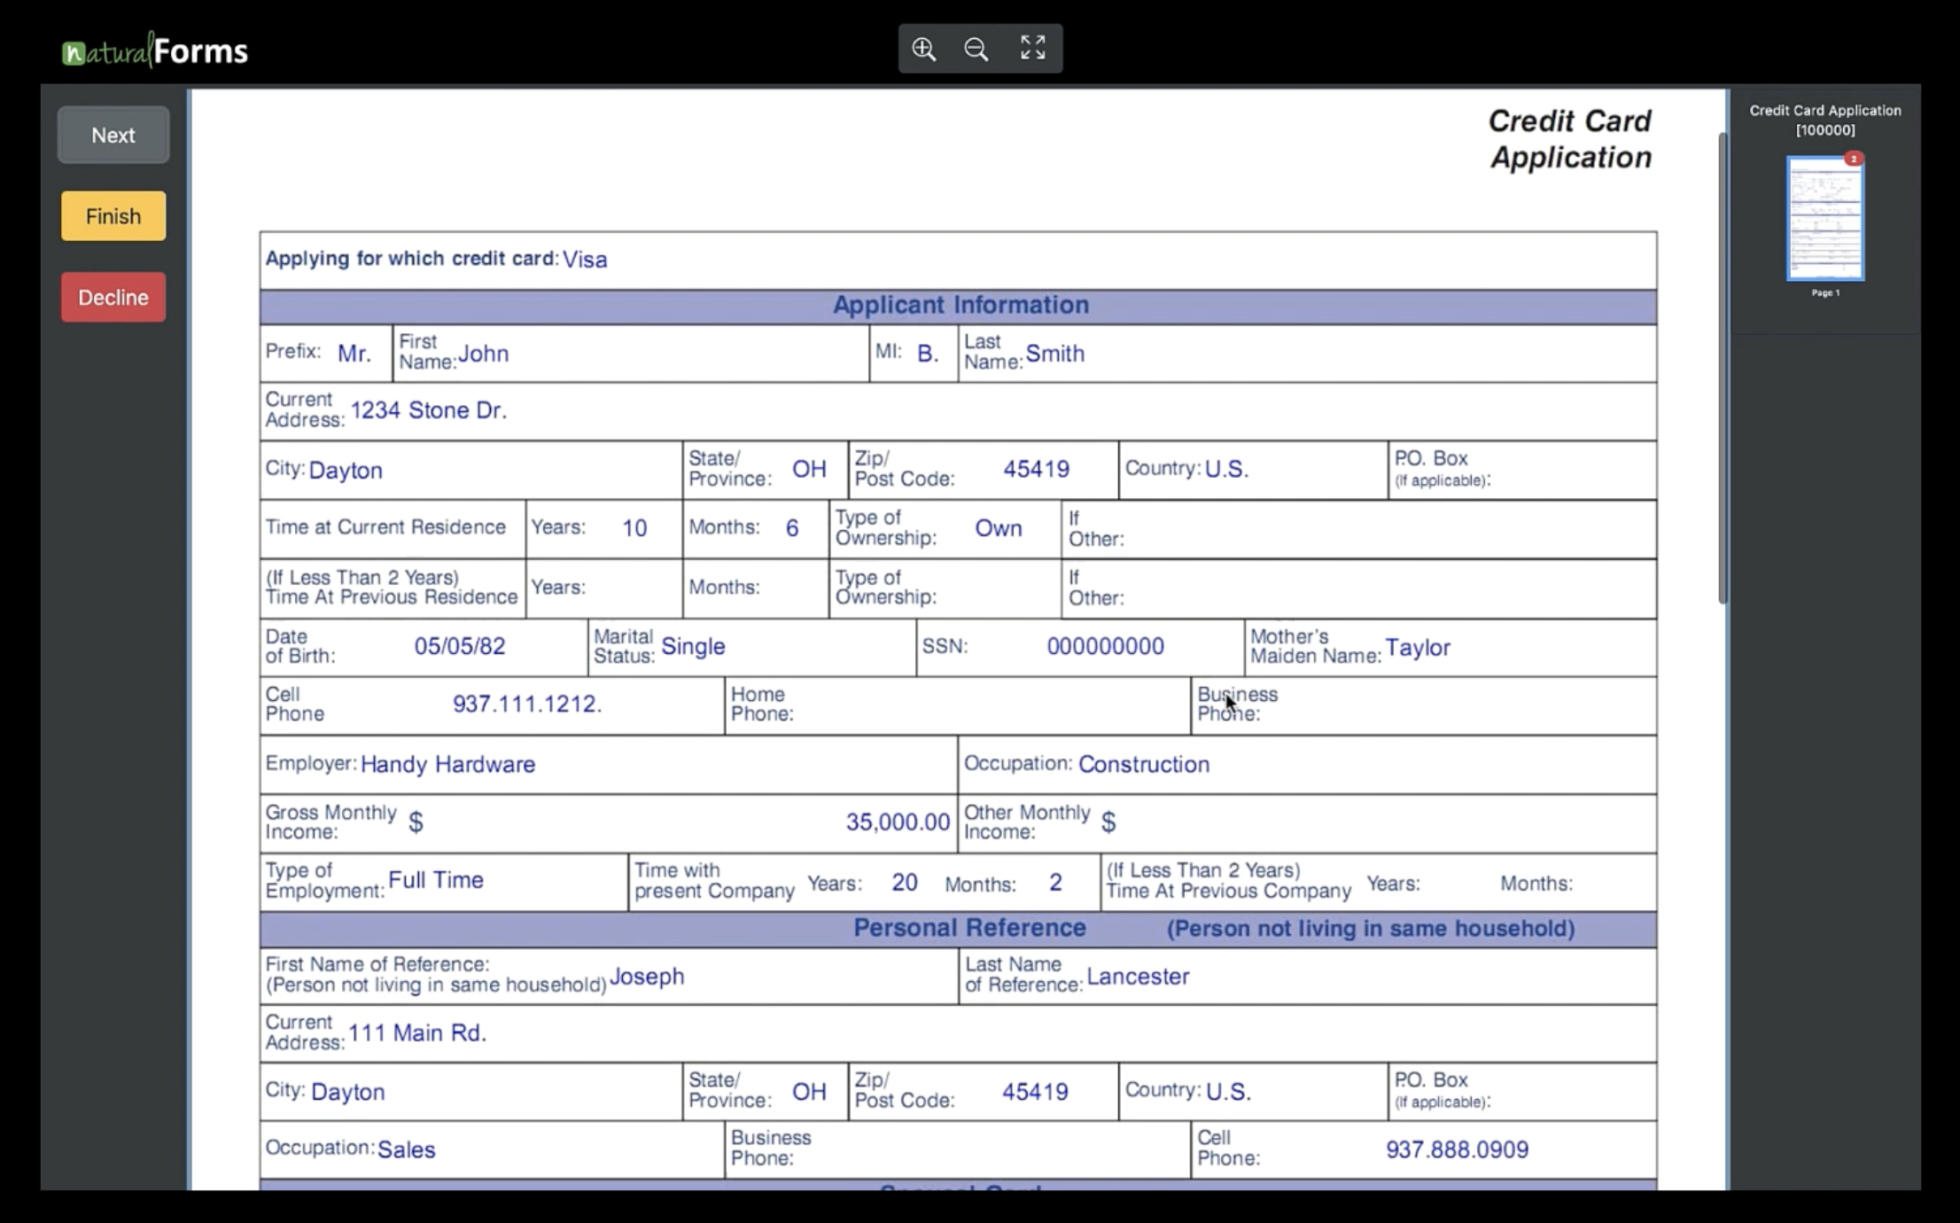
Task: Click present company Years field 20
Action: tap(904, 883)
